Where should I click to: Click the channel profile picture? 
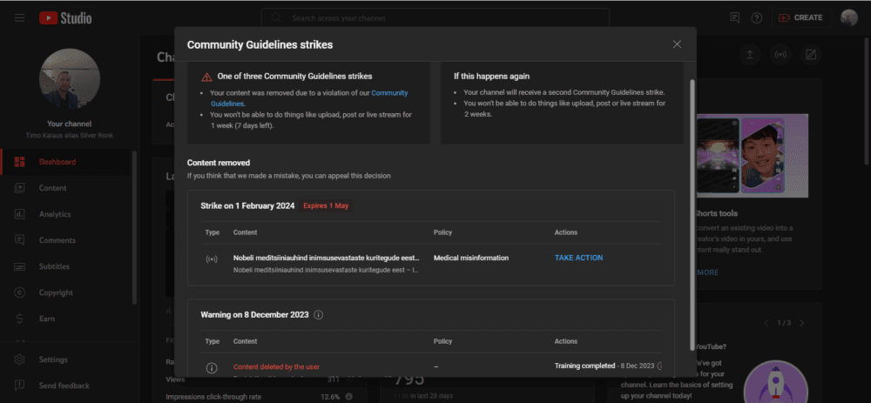69,78
